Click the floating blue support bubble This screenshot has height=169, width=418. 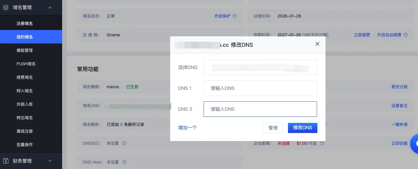click(x=414, y=144)
